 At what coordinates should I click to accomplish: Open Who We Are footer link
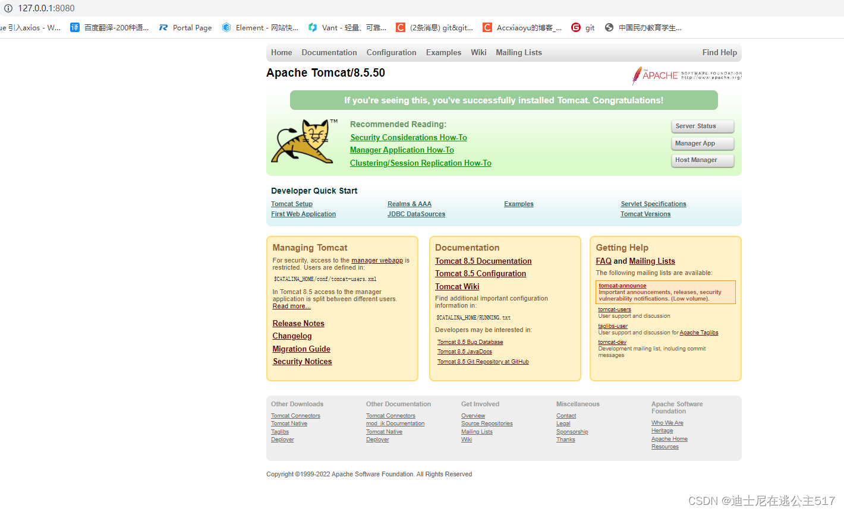(x=667, y=423)
